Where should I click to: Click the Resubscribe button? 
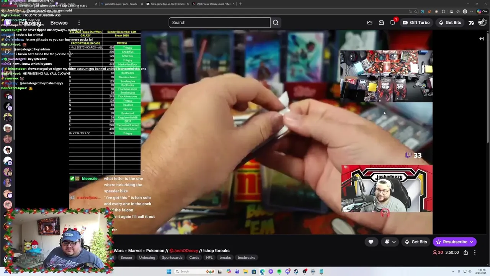click(454, 242)
